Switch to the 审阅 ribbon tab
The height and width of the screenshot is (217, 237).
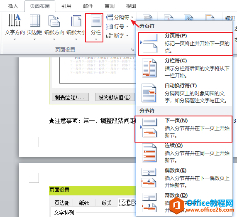pyautogui.click(x=110, y=6)
